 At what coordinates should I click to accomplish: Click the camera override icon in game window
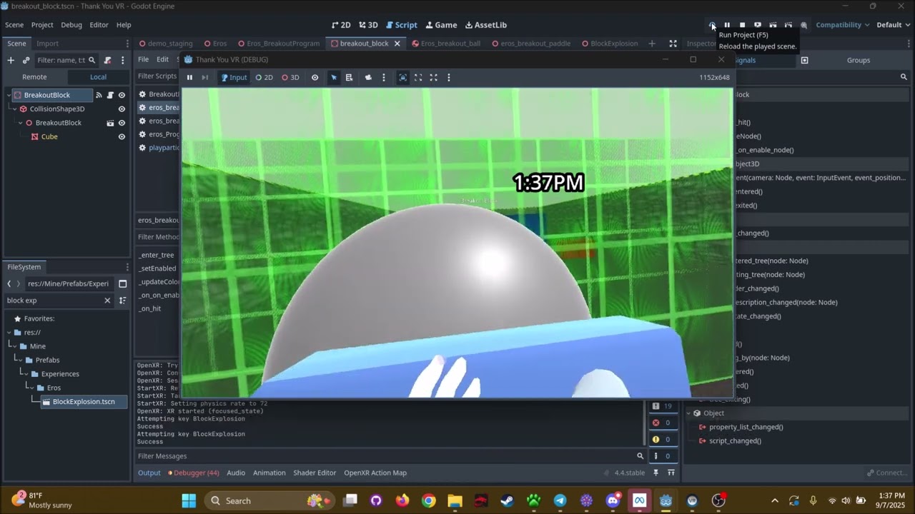368,78
